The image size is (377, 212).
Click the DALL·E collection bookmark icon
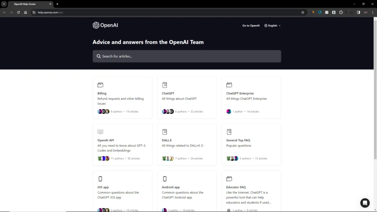[x=165, y=132]
